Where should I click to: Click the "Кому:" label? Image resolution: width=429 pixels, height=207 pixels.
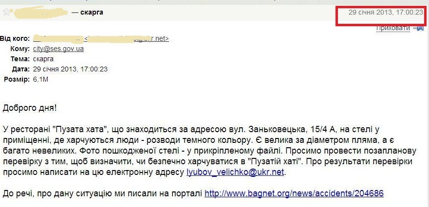[x=19, y=49]
